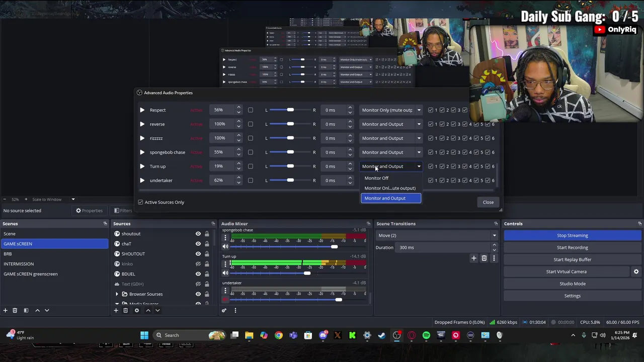Move source up arrow in Sources panel
Screen dimensions: 644x362
pyautogui.click(x=148, y=311)
